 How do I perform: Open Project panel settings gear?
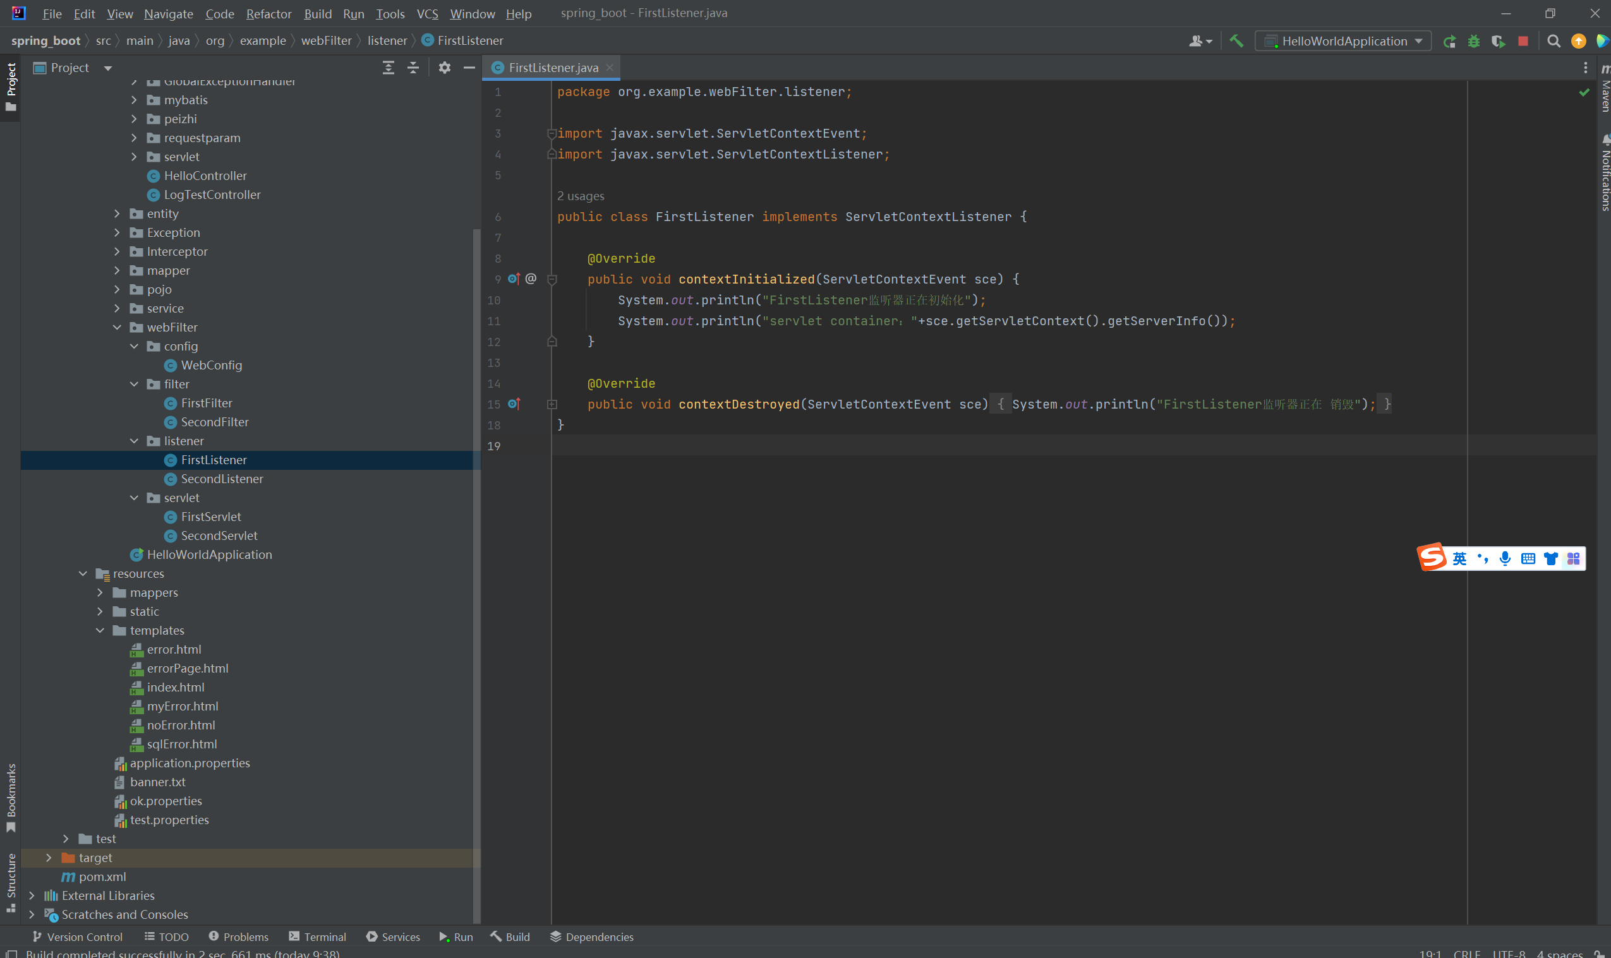(x=444, y=68)
